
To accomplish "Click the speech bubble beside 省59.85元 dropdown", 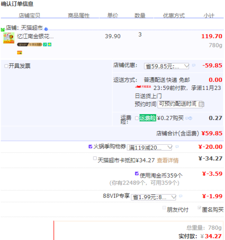I will click(x=194, y=65).
